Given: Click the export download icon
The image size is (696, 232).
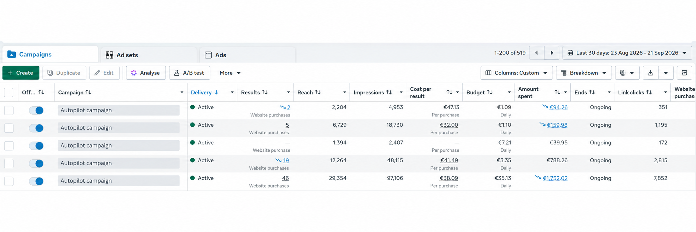Looking at the screenshot, I should (x=650, y=73).
